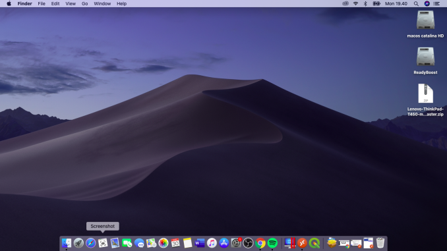
Task: Open the Screenshot app in Dock
Action: coord(103,243)
